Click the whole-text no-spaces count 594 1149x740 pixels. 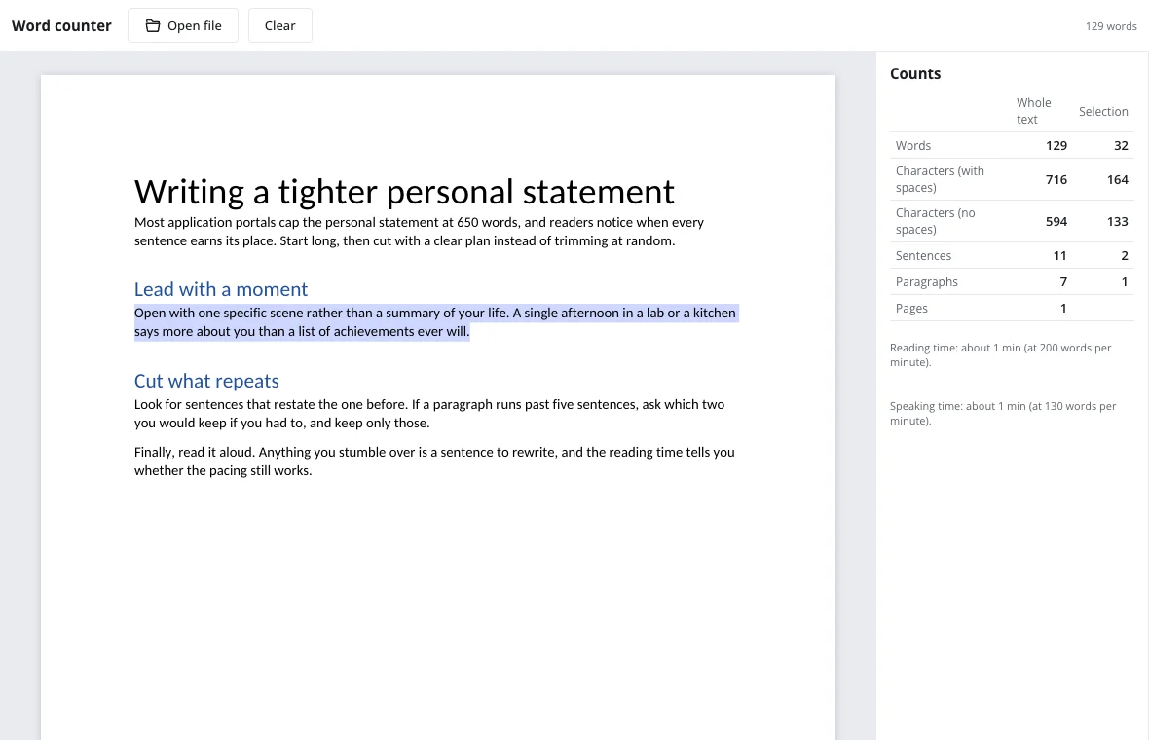tap(1056, 221)
